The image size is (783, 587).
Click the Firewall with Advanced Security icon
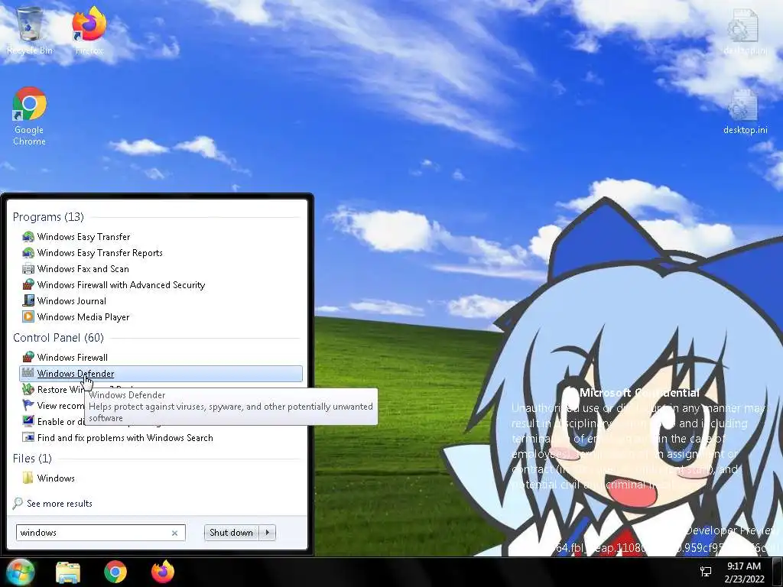[28, 284]
